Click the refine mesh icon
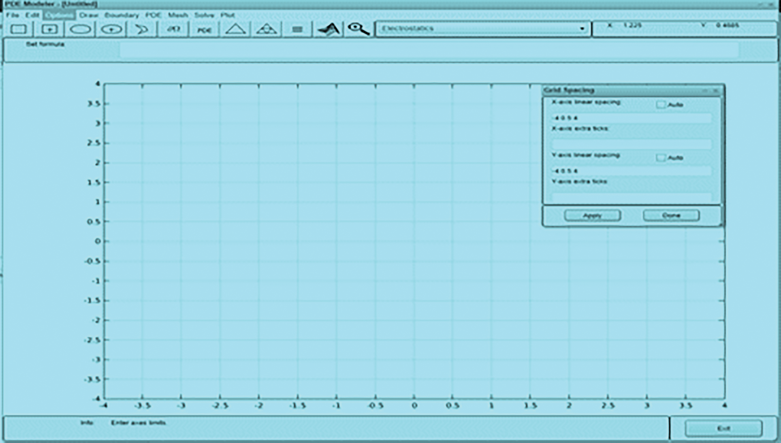Viewport: 781px width, 443px height. (x=266, y=29)
